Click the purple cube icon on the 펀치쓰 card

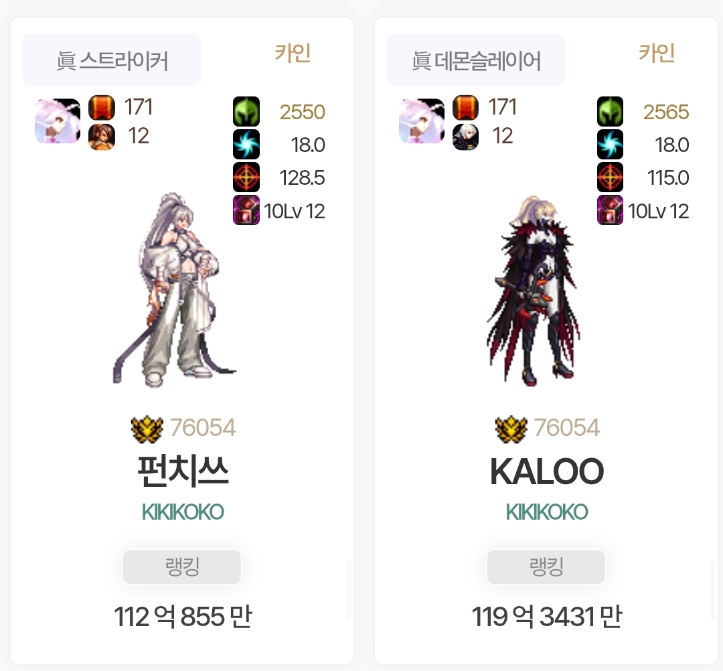point(246,210)
